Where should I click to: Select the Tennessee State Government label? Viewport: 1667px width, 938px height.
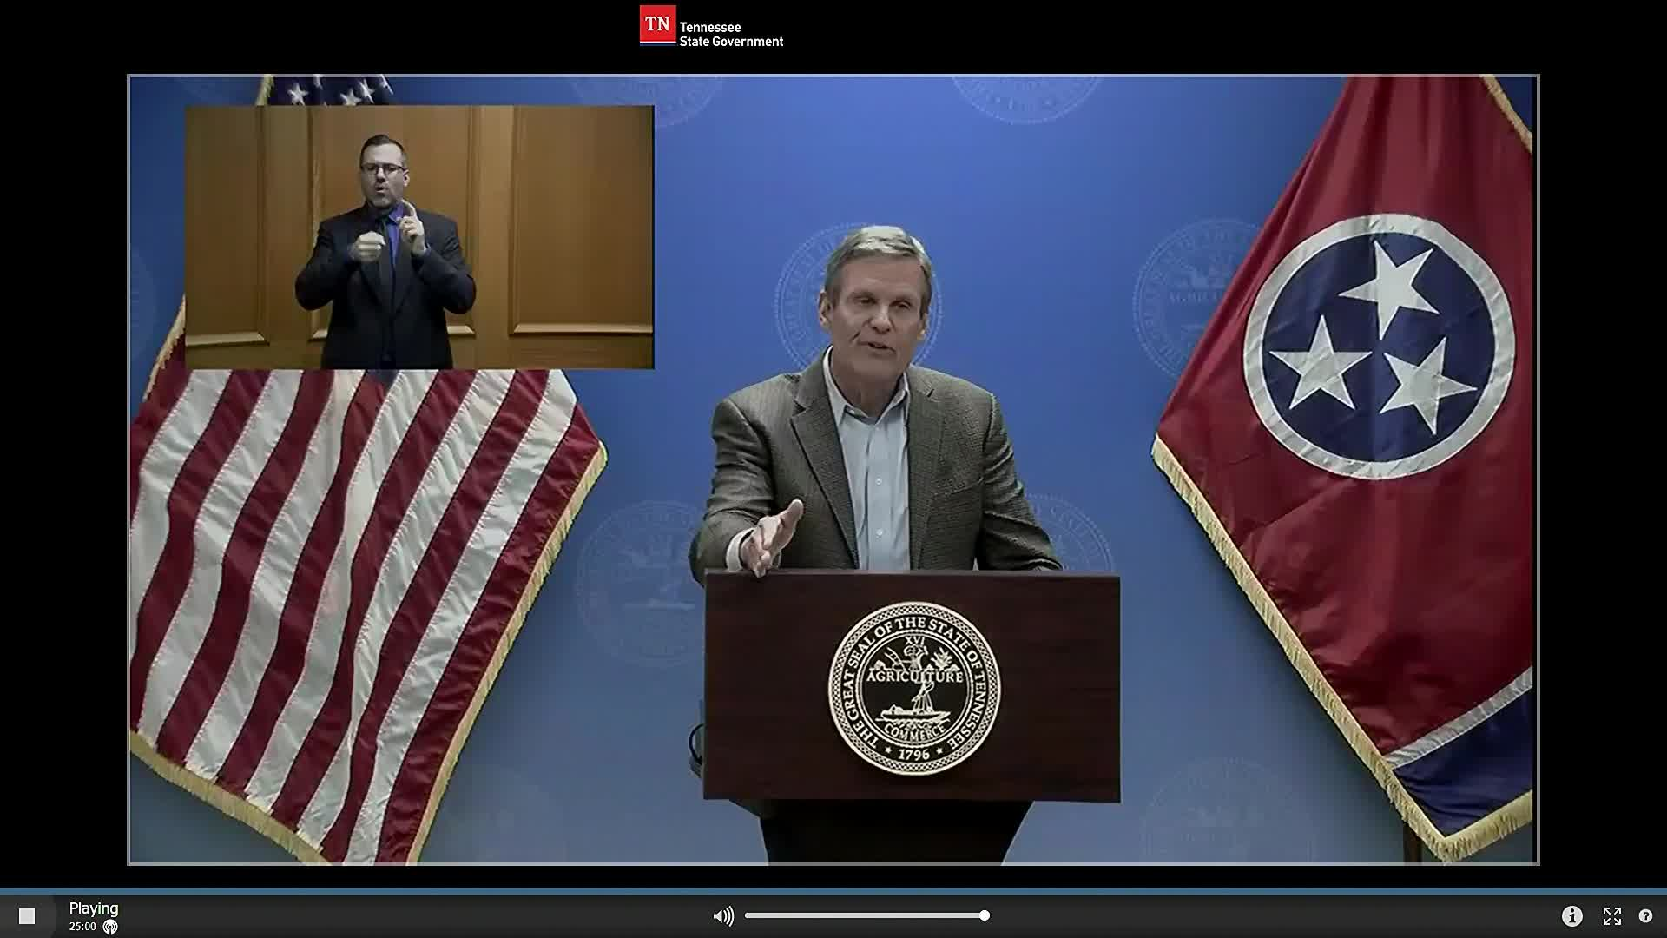[x=730, y=33]
